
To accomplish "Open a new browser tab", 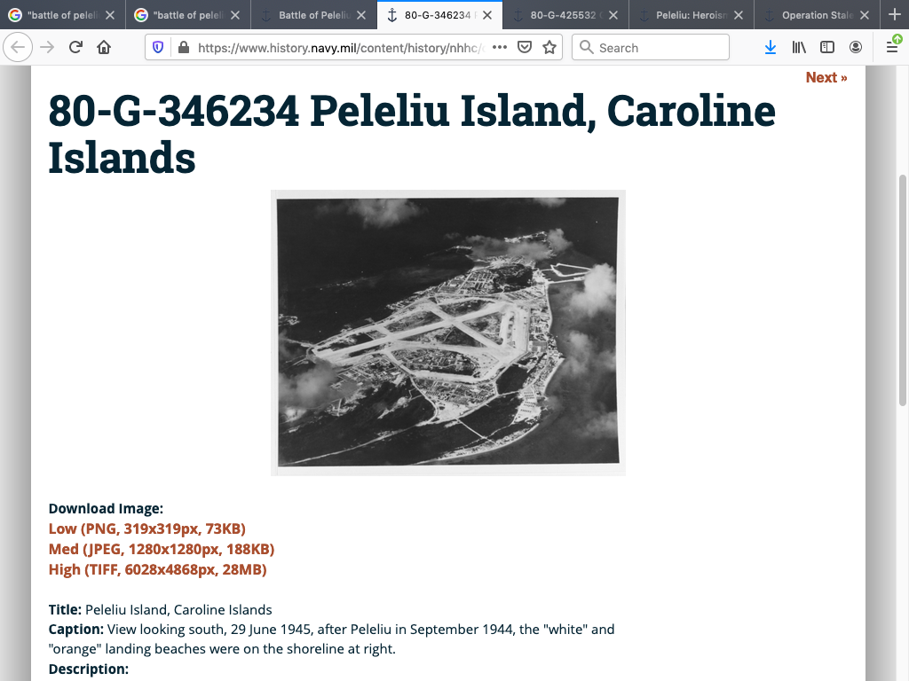I will coord(894,15).
